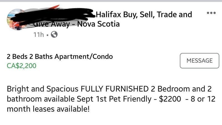Click the green CA$2,200 price
Image resolution: width=222 pixels, height=125 pixels.
22,66
